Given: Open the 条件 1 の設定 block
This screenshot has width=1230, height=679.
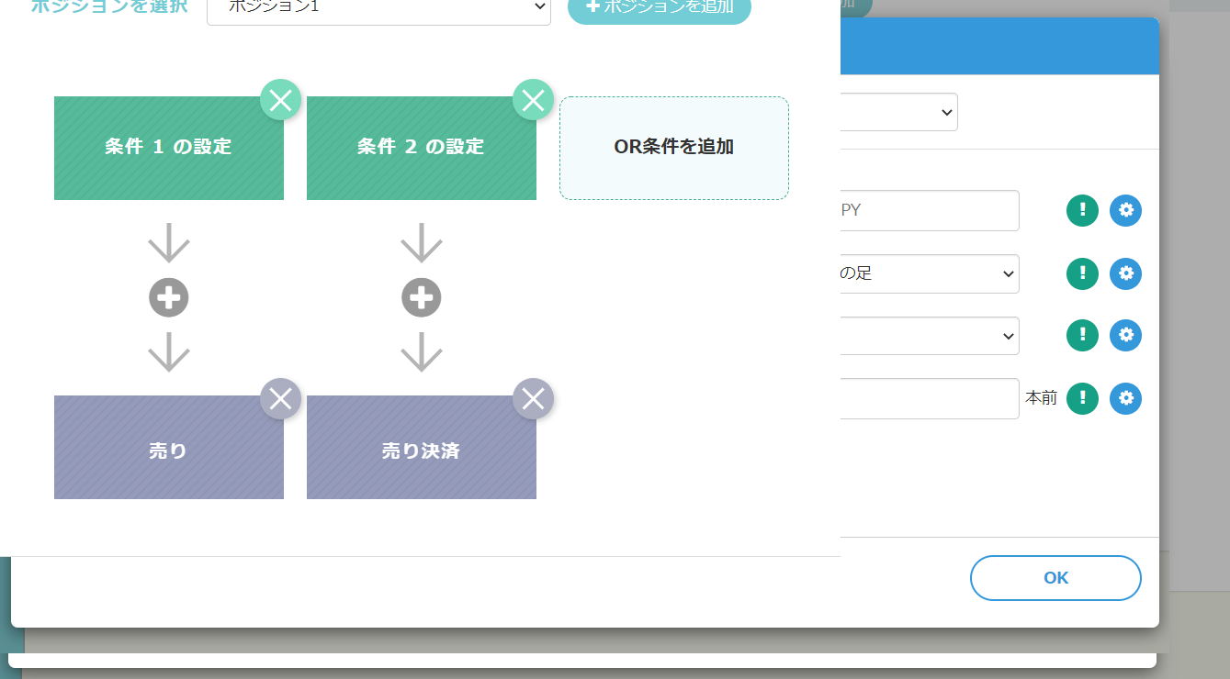Looking at the screenshot, I should tap(169, 148).
